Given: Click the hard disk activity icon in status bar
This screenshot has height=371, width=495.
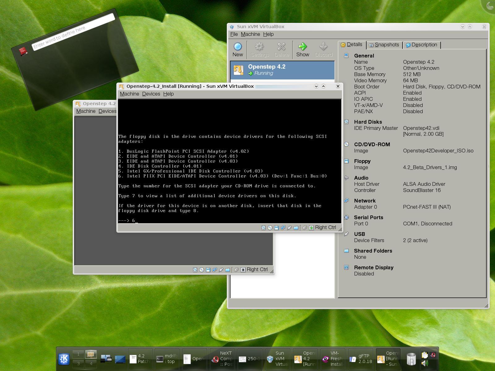Looking at the screenshot, I should pyautogui.click(x=264, y=228).
